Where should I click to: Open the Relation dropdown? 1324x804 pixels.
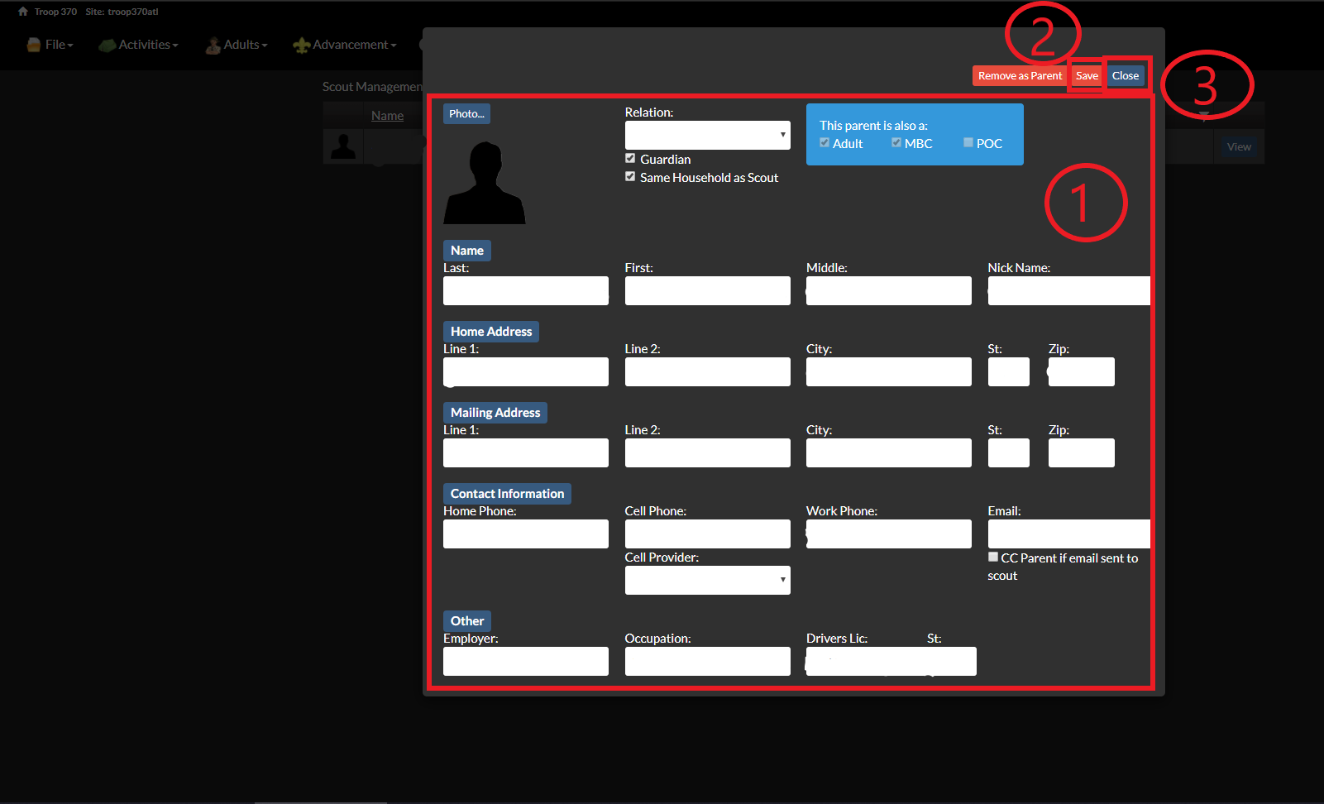coord(707,135)
